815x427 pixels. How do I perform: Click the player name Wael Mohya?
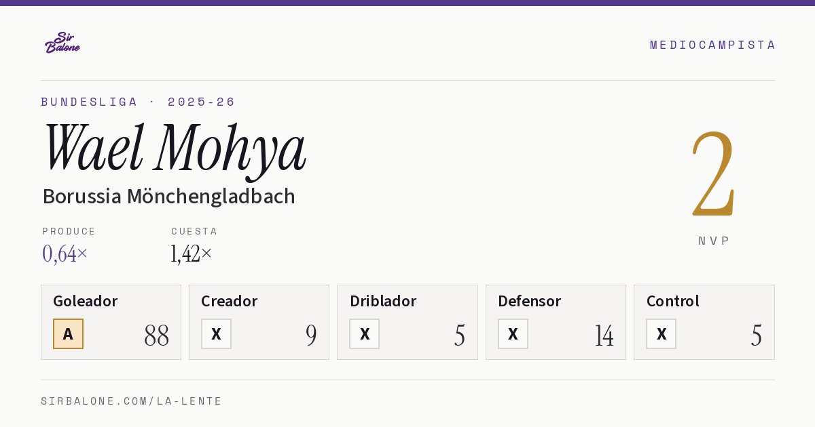click(x=175, y=148)
